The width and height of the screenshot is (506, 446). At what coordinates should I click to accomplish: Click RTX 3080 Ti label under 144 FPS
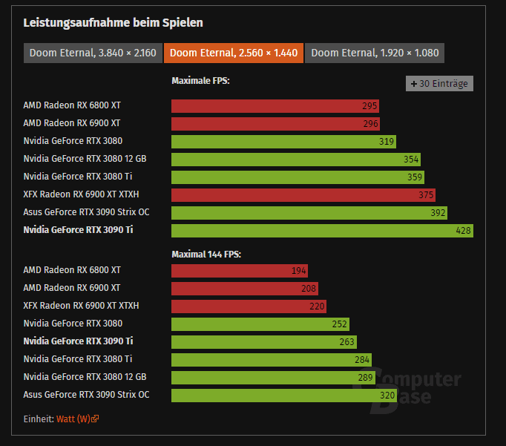coord(78,359)
